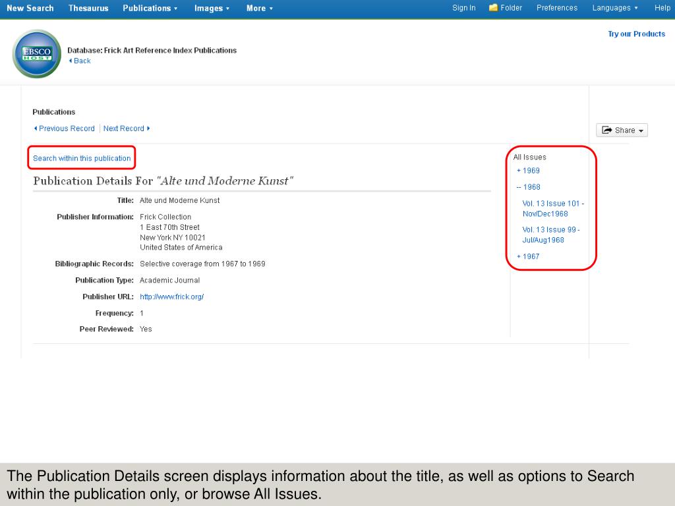Screen dimensions: 675x506
Task: Start a New Search
Action: 30,8
